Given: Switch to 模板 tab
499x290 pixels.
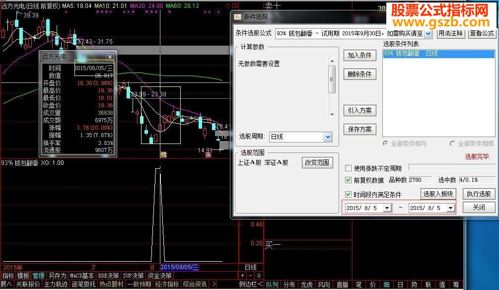Looking at the screenshot, I should 23,276.
